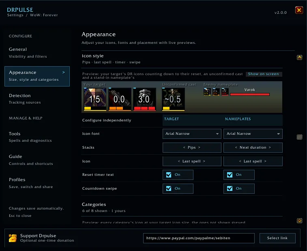The height and width of the screenshot is (251, 307).
Task: Click the Select link button
Action: (x=277, y=238)
